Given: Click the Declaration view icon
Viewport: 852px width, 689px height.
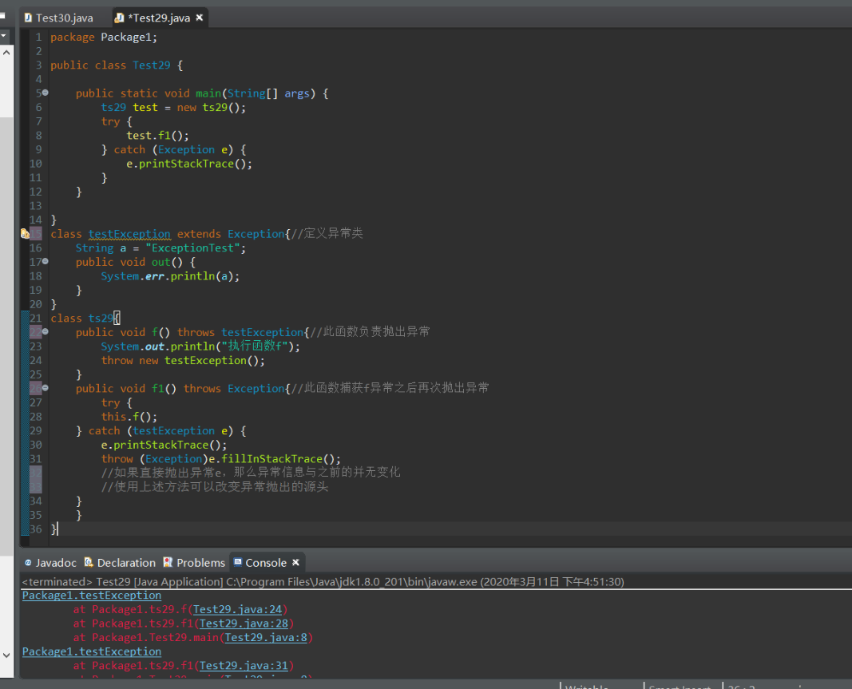Looking at the screenshot, I should point(89,562).
